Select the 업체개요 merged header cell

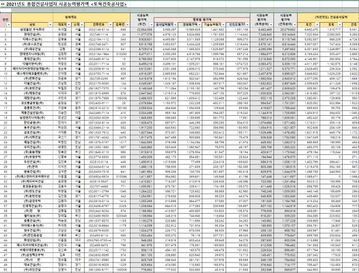click(x=71, y=17)
